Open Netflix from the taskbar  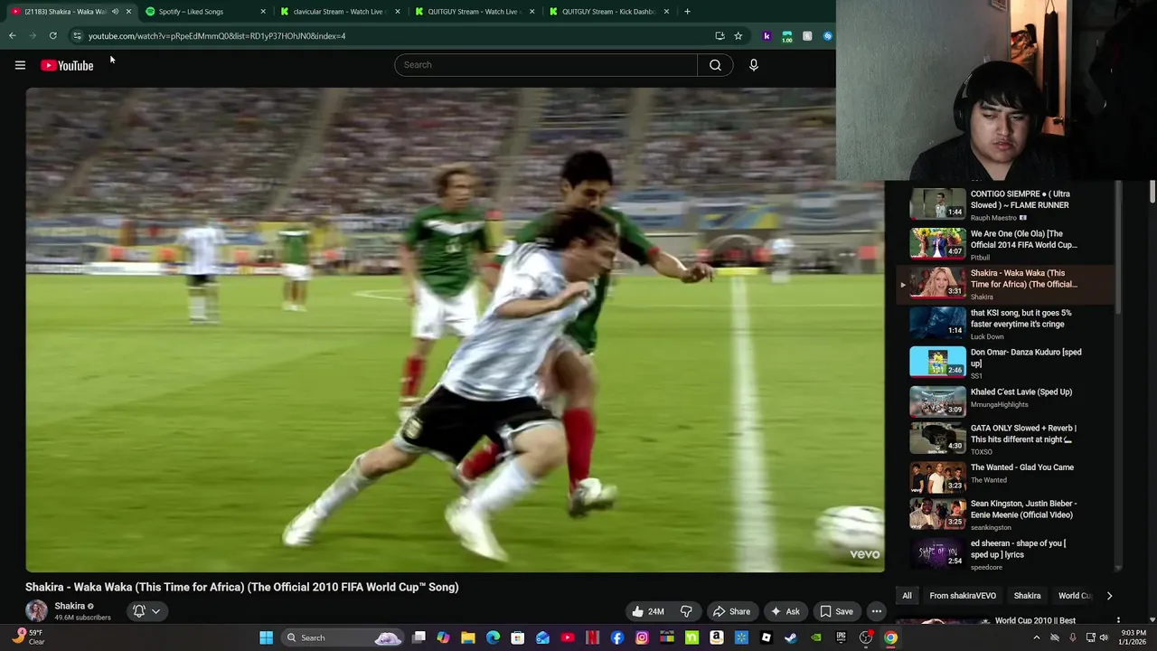(592, 637)
